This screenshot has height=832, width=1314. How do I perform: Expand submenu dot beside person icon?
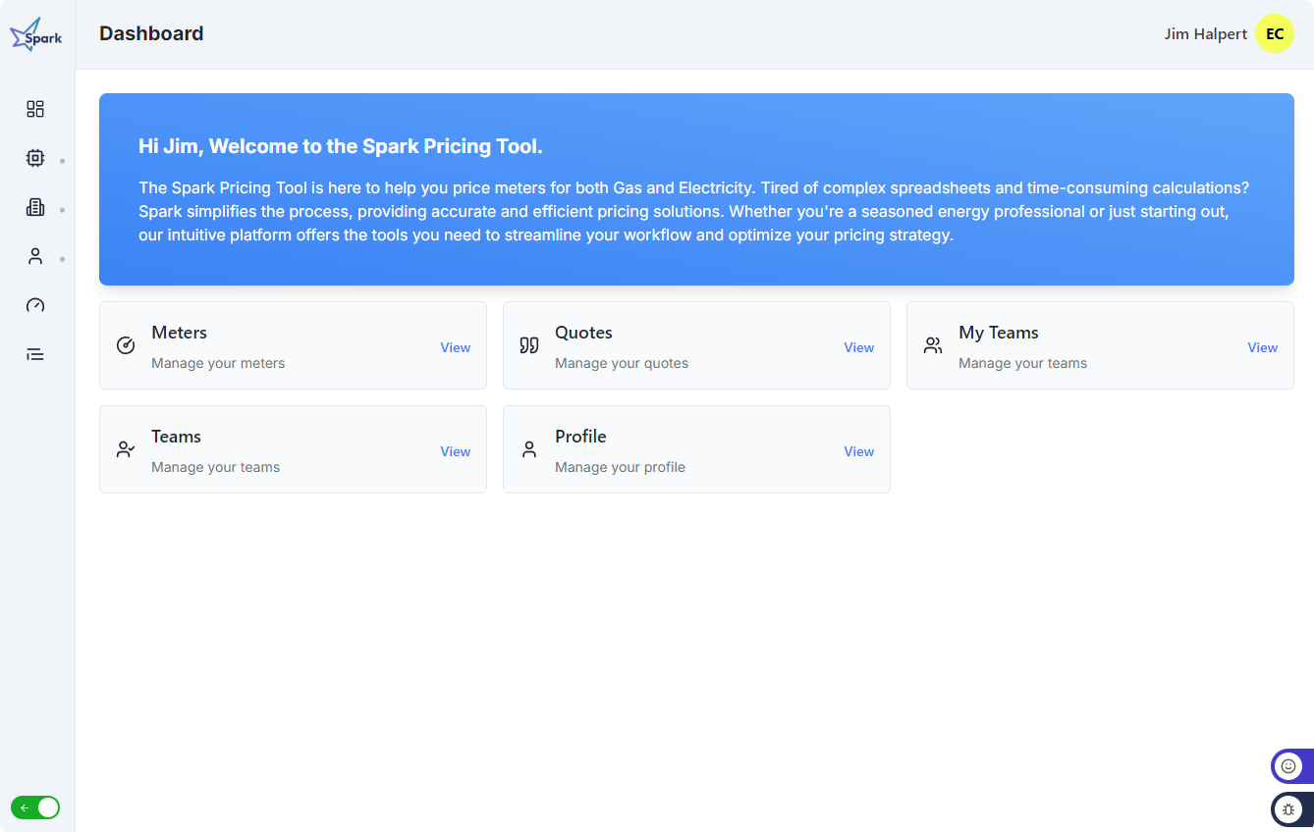click(63, 259)
